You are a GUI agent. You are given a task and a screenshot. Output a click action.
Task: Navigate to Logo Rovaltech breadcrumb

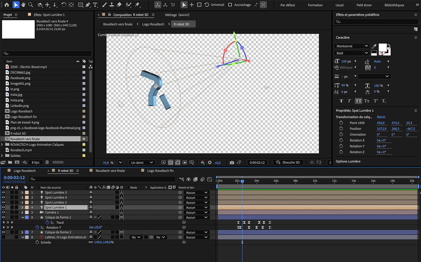(x=153, y=24)
